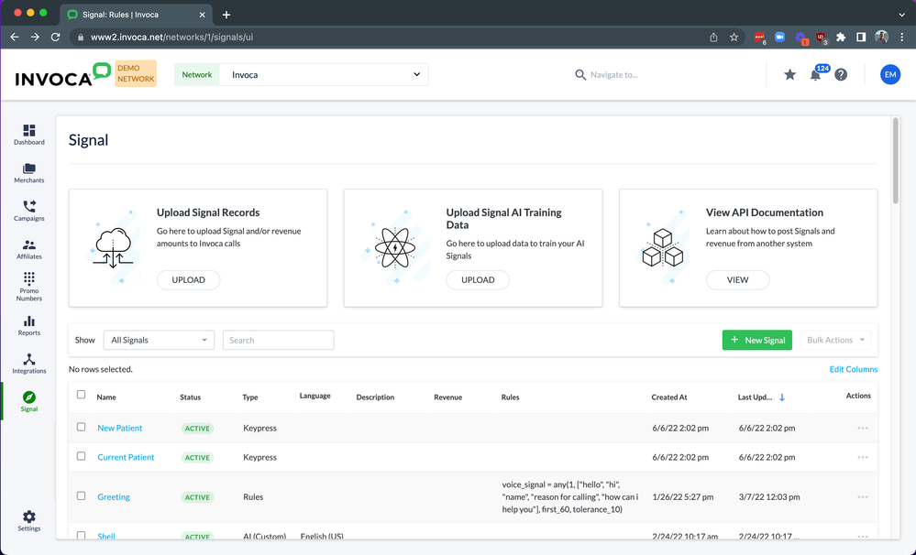Tick the checkbox for New Patient row
Screen dimensions: 916x555
[82, 427]
